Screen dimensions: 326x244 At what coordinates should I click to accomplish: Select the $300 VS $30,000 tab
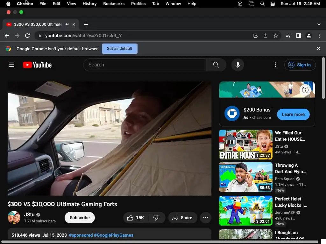[38, 24]
